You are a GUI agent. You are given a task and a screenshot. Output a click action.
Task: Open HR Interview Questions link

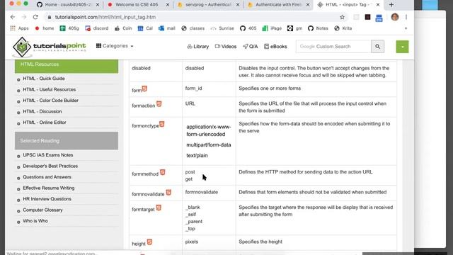[47, 199]
